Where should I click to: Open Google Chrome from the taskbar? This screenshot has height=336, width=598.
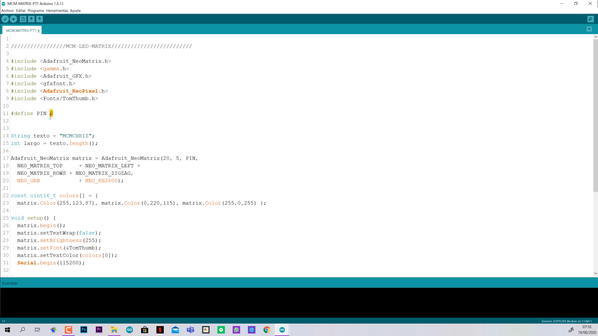pos(267,330)
